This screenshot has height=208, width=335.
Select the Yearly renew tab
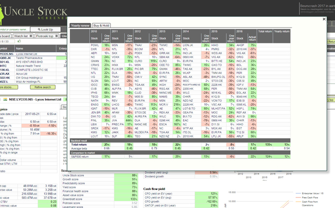click(x=80, y=25)
